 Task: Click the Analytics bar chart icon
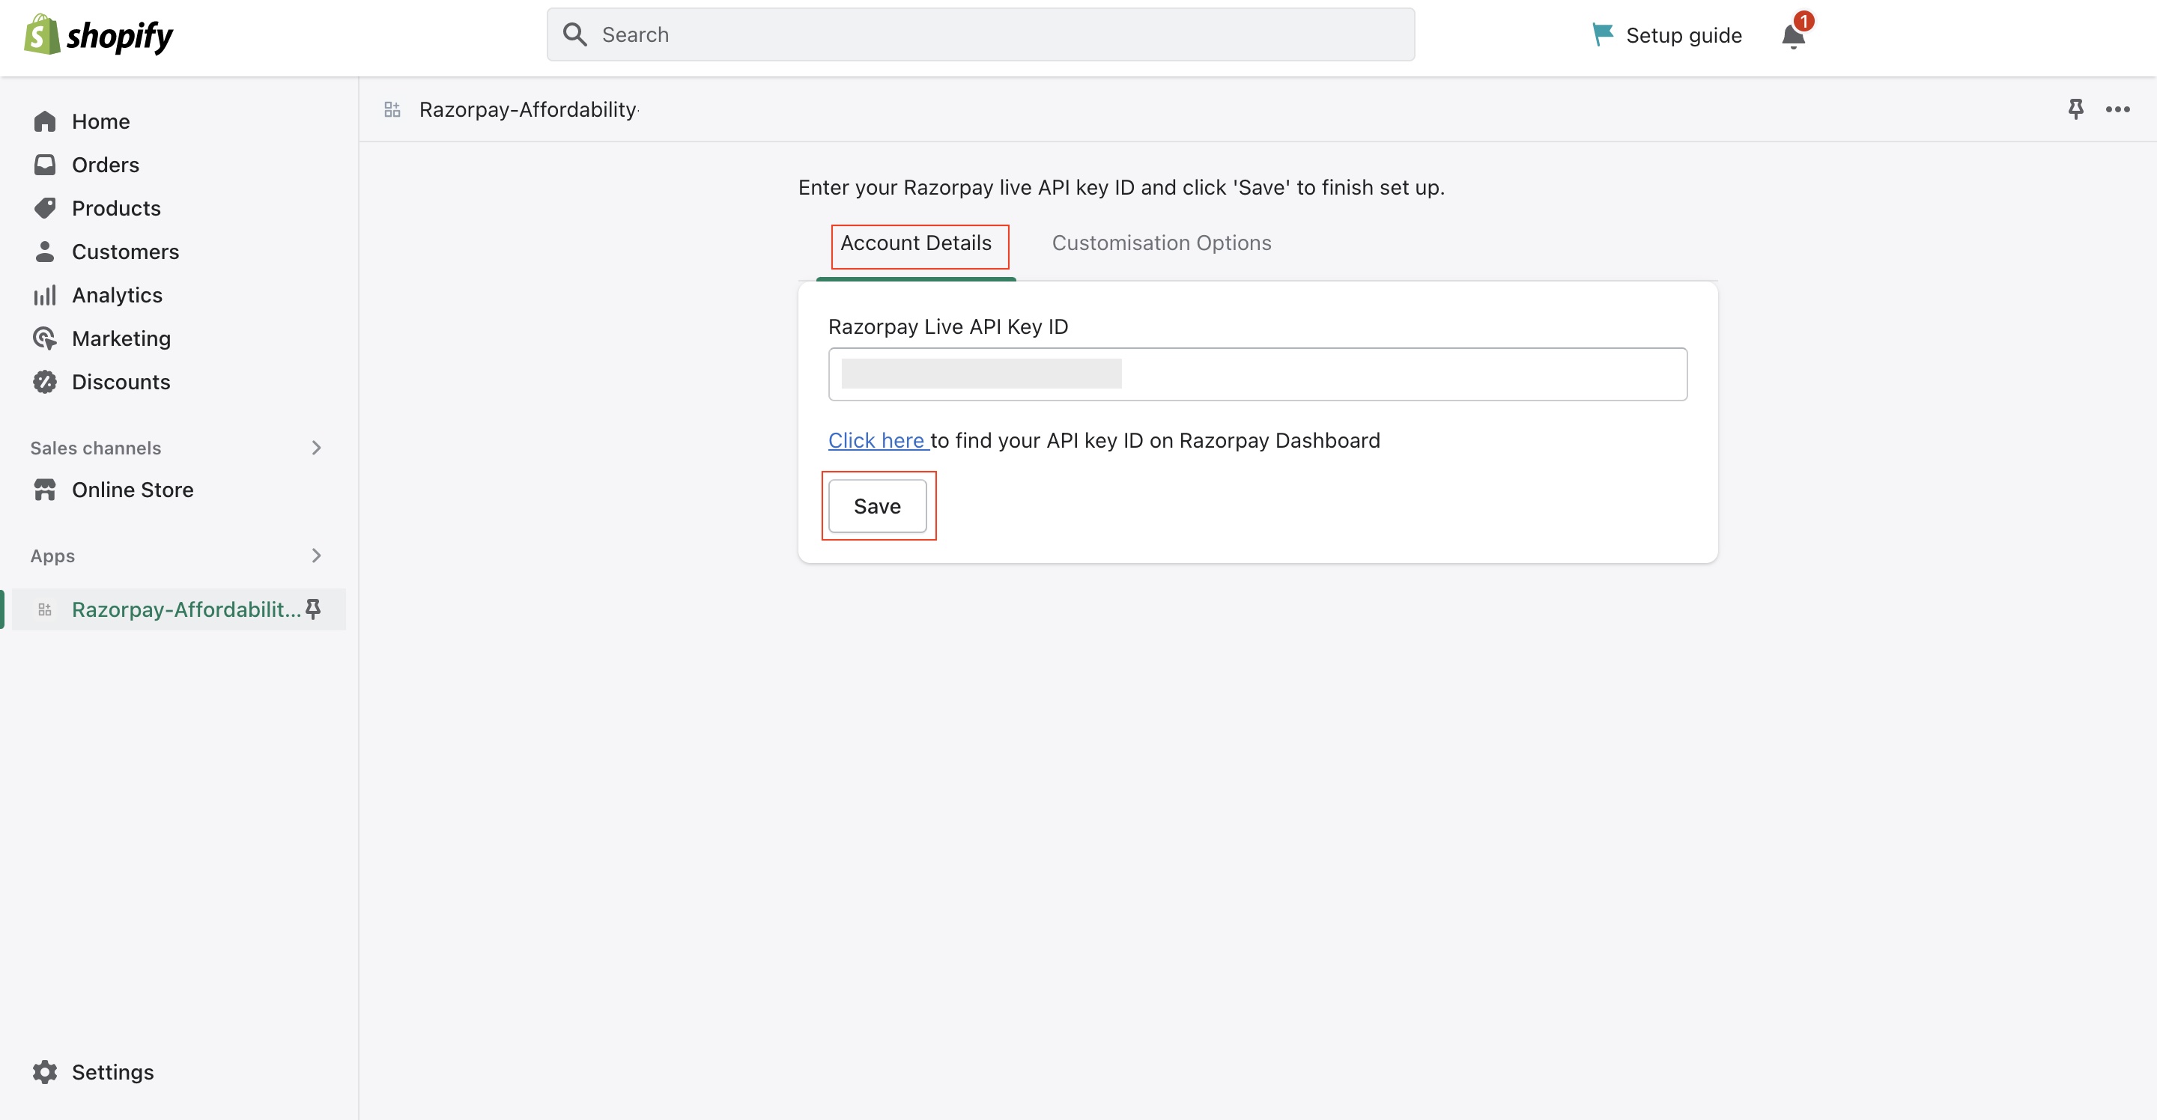44,296
